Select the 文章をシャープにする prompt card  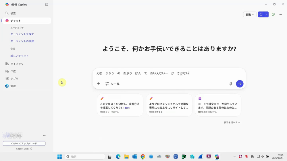(x=120, y=105)
